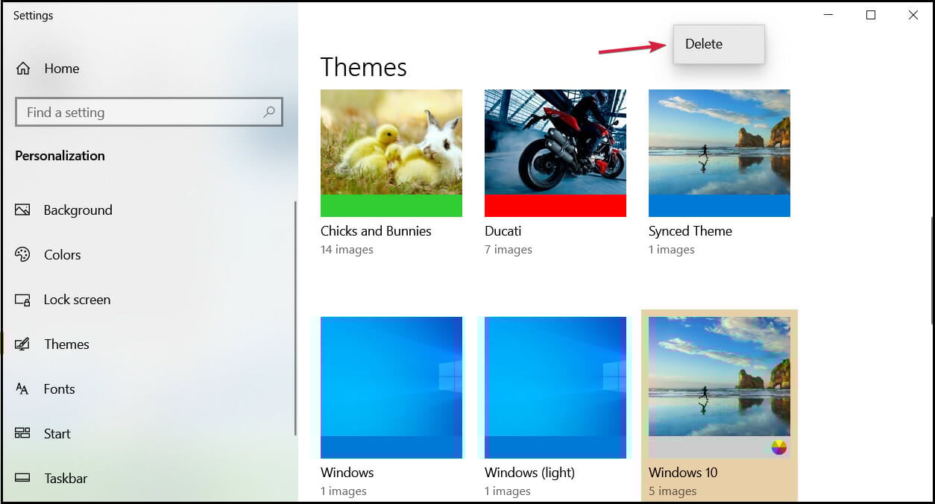Click the Colors palette icon
The height and width of the screenshot is (504, 935).
point(22,255)
